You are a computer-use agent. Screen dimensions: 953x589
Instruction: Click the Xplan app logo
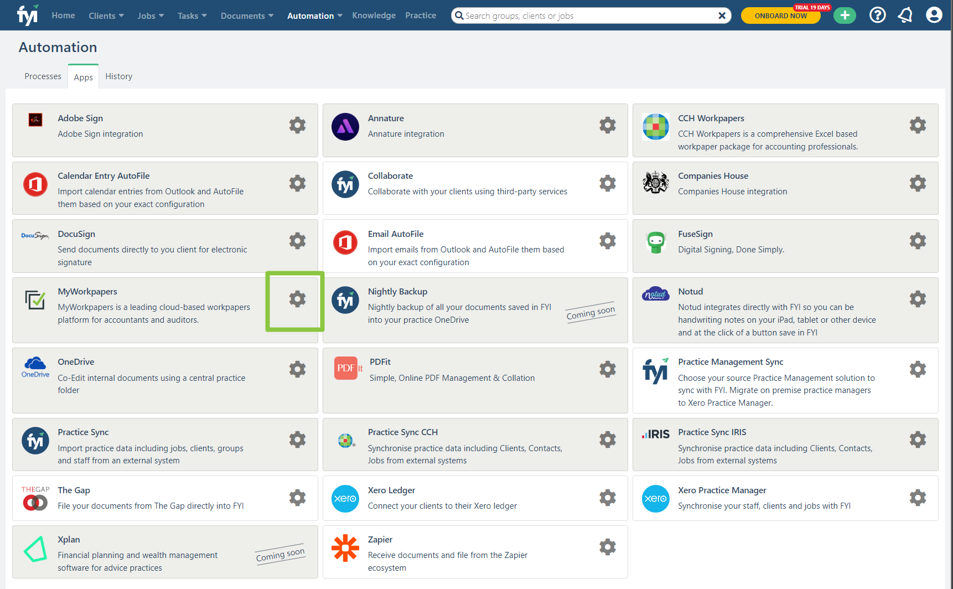(x=35, y=549)
